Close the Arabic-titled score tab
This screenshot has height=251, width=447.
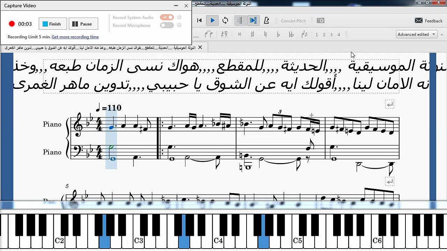tap(200, 47)
